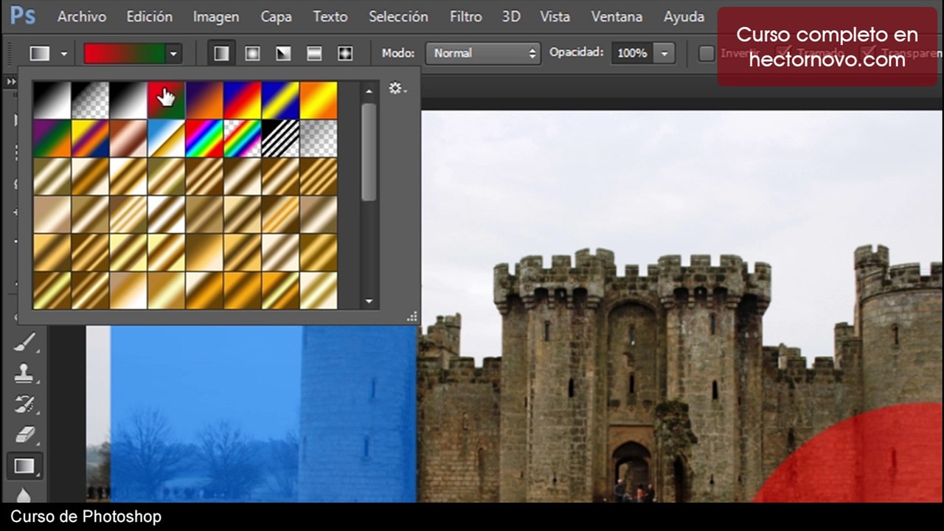Open the Modo blend mode dropdown
The width and height of the screenshot is (944, 531).
pos(483,53)
